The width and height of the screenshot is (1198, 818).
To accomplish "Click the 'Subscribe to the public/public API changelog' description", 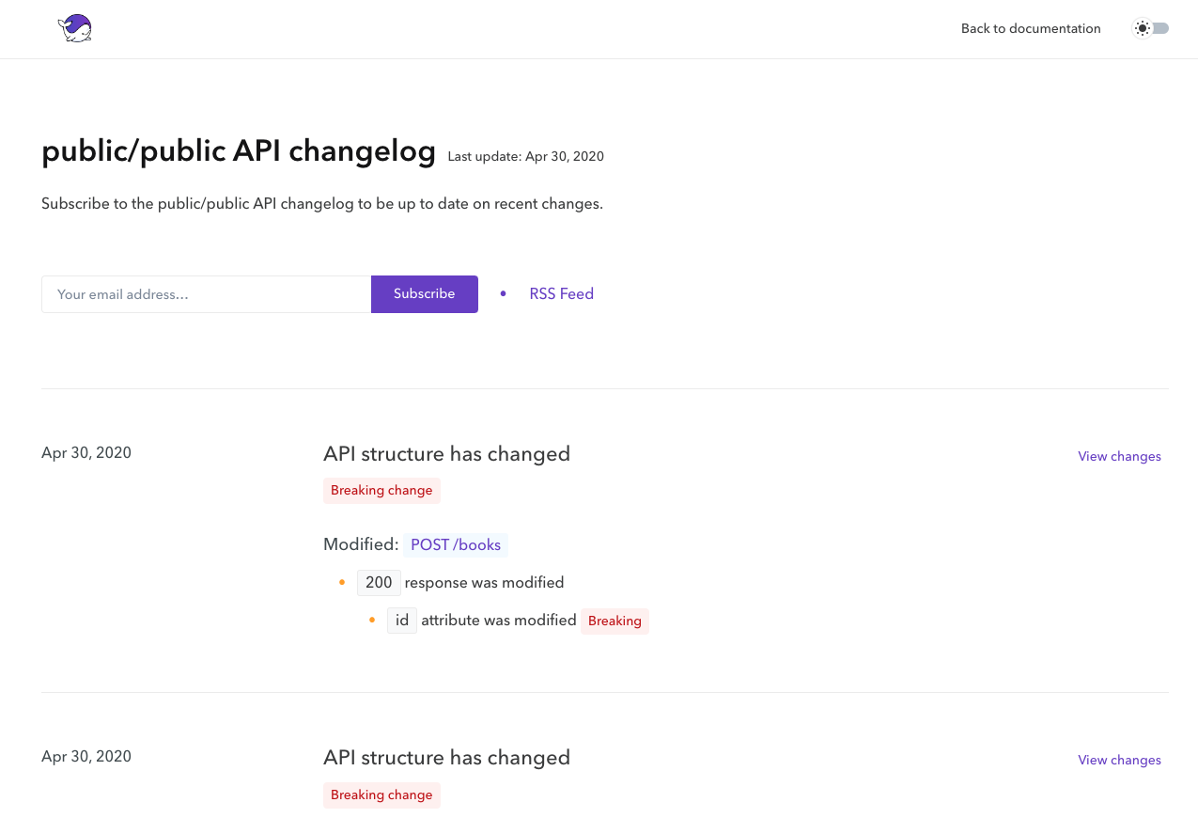I will click(322, 204).
